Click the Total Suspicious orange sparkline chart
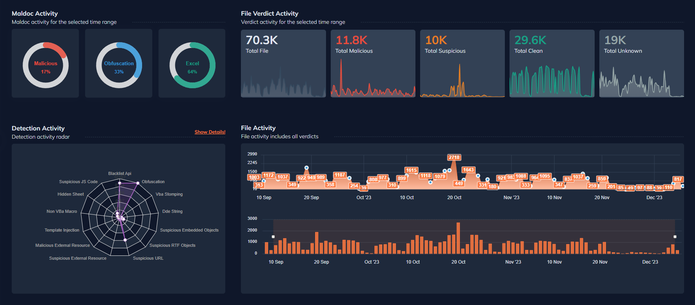Viewport: 695px width, 305px height. pyautogui.click(x=462, y=80)
